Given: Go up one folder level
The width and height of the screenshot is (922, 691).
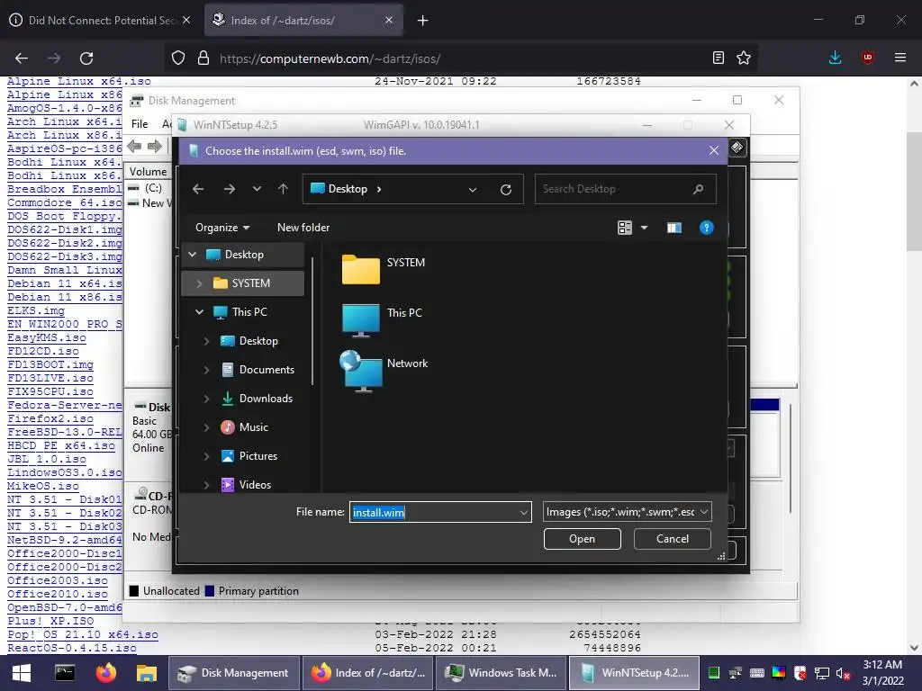Looking at the screenshot, I should [283, 189].
